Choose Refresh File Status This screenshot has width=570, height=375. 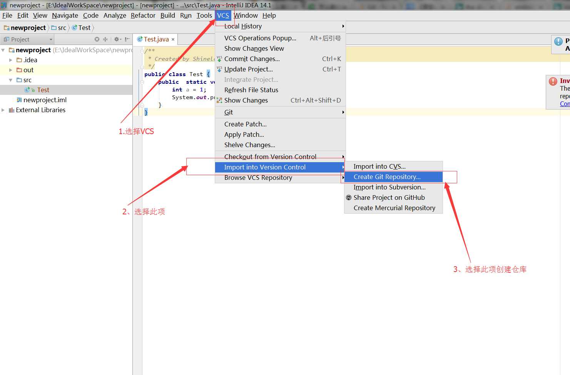(x=280, y=90)
